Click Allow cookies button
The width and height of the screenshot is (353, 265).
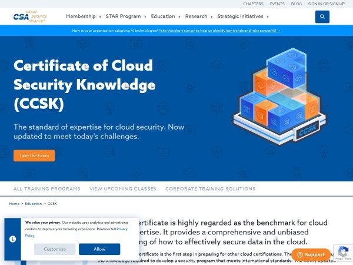coord(99,249)
